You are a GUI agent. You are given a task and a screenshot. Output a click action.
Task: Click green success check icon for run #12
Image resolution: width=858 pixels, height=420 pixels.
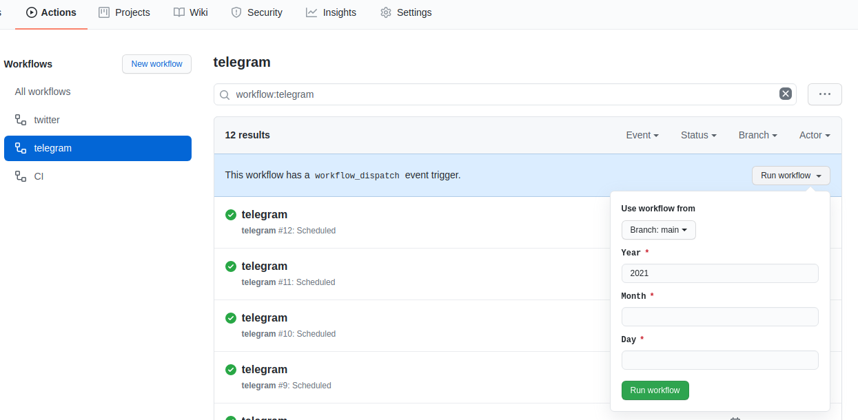(231, 215)
